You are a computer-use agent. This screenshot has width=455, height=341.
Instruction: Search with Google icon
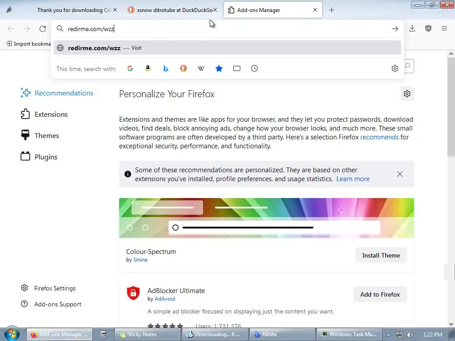[130, 68]
